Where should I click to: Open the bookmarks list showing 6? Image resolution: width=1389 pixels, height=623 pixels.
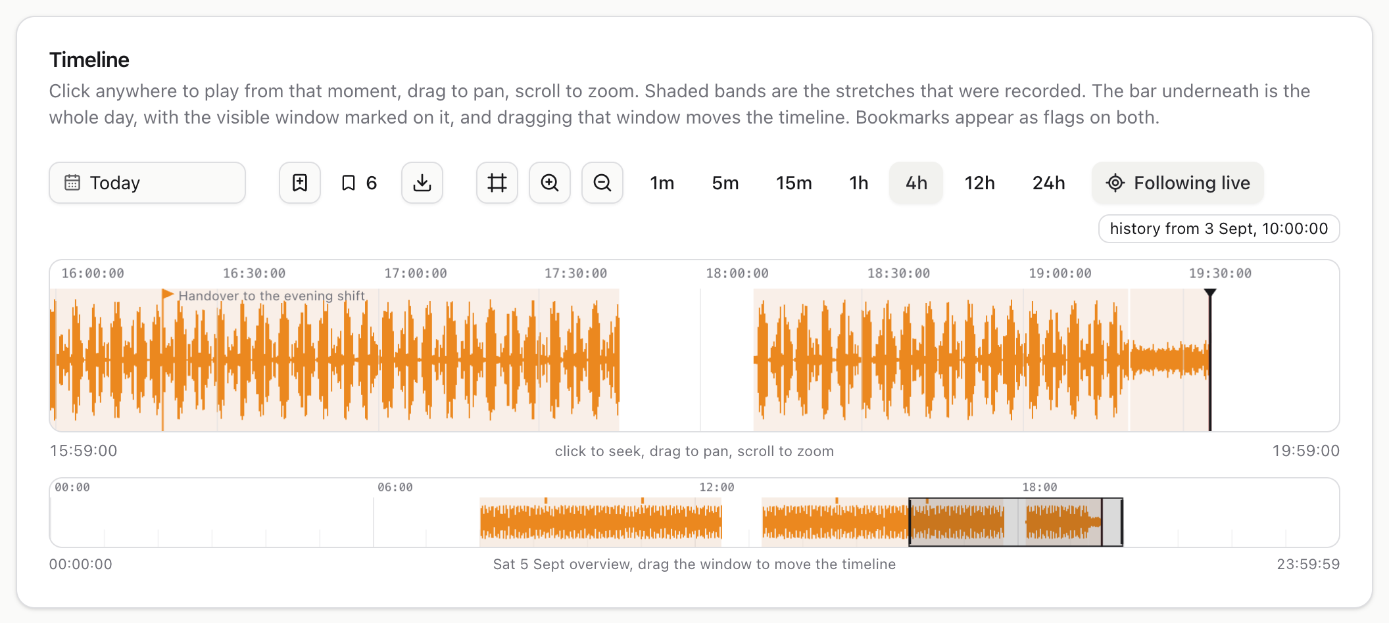359,183
